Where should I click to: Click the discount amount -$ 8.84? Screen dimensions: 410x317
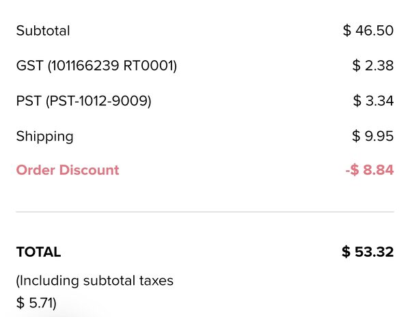click(369, 170)
